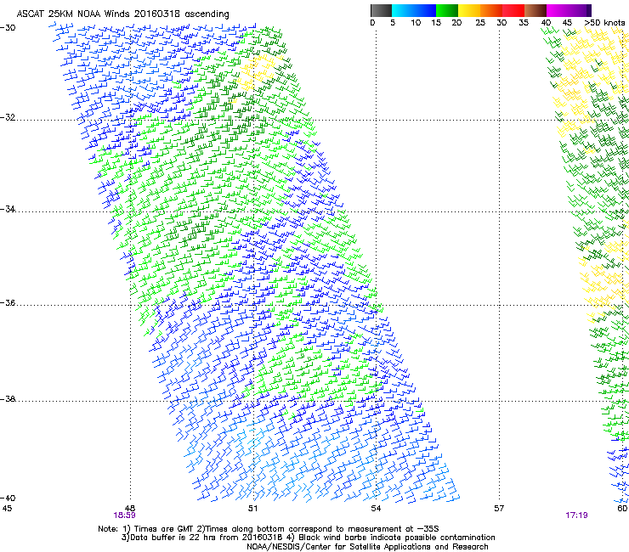
Task: Click the green 15-20 knots color band
Action: point(447,10)
